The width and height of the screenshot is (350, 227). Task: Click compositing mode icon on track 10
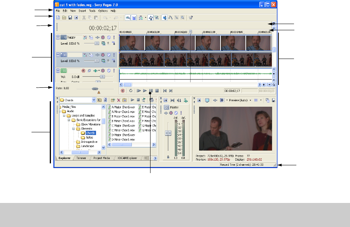click(x=103, y=61)
